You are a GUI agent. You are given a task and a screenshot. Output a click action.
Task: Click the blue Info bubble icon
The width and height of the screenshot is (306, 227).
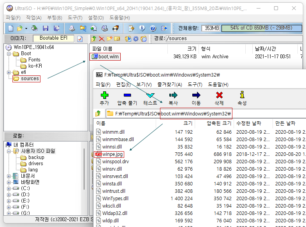tap(142, 28)
